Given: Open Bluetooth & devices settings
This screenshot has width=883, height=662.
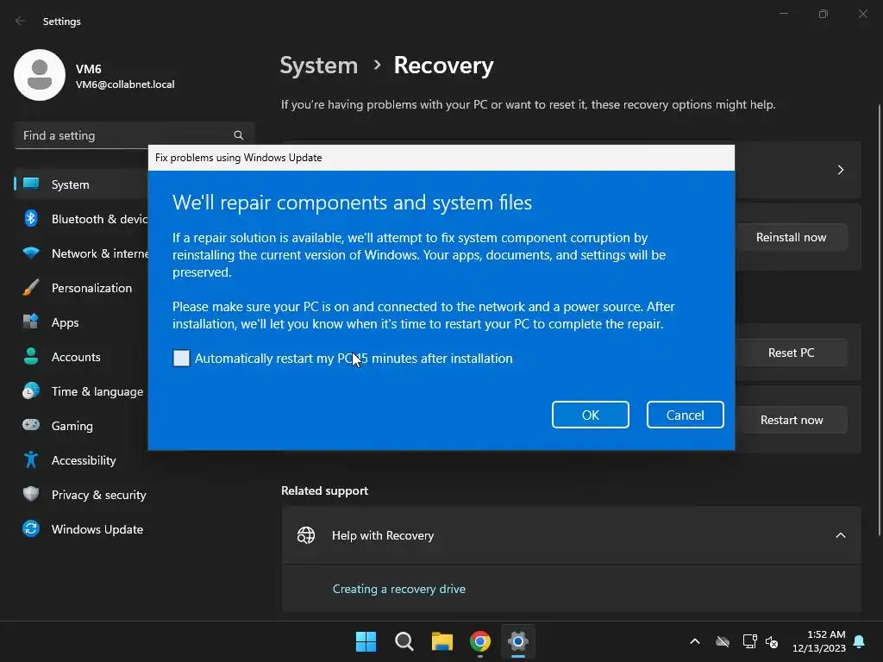Looking at the screenshot, I should tap(81, 219).
